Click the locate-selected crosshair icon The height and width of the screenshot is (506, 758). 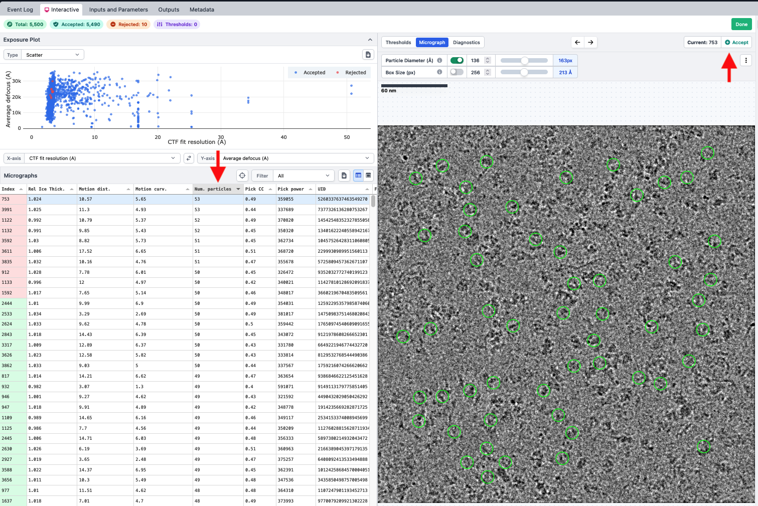[x=242, y=176]
